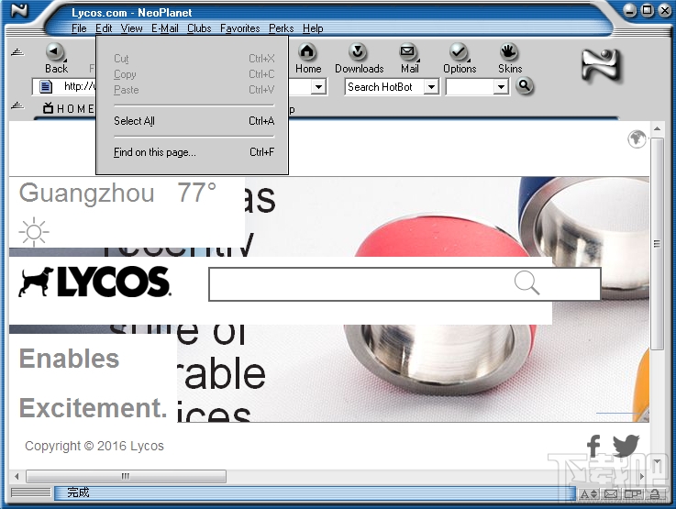Click the horizontal scrollbar thumb

(x=126, y=476)
